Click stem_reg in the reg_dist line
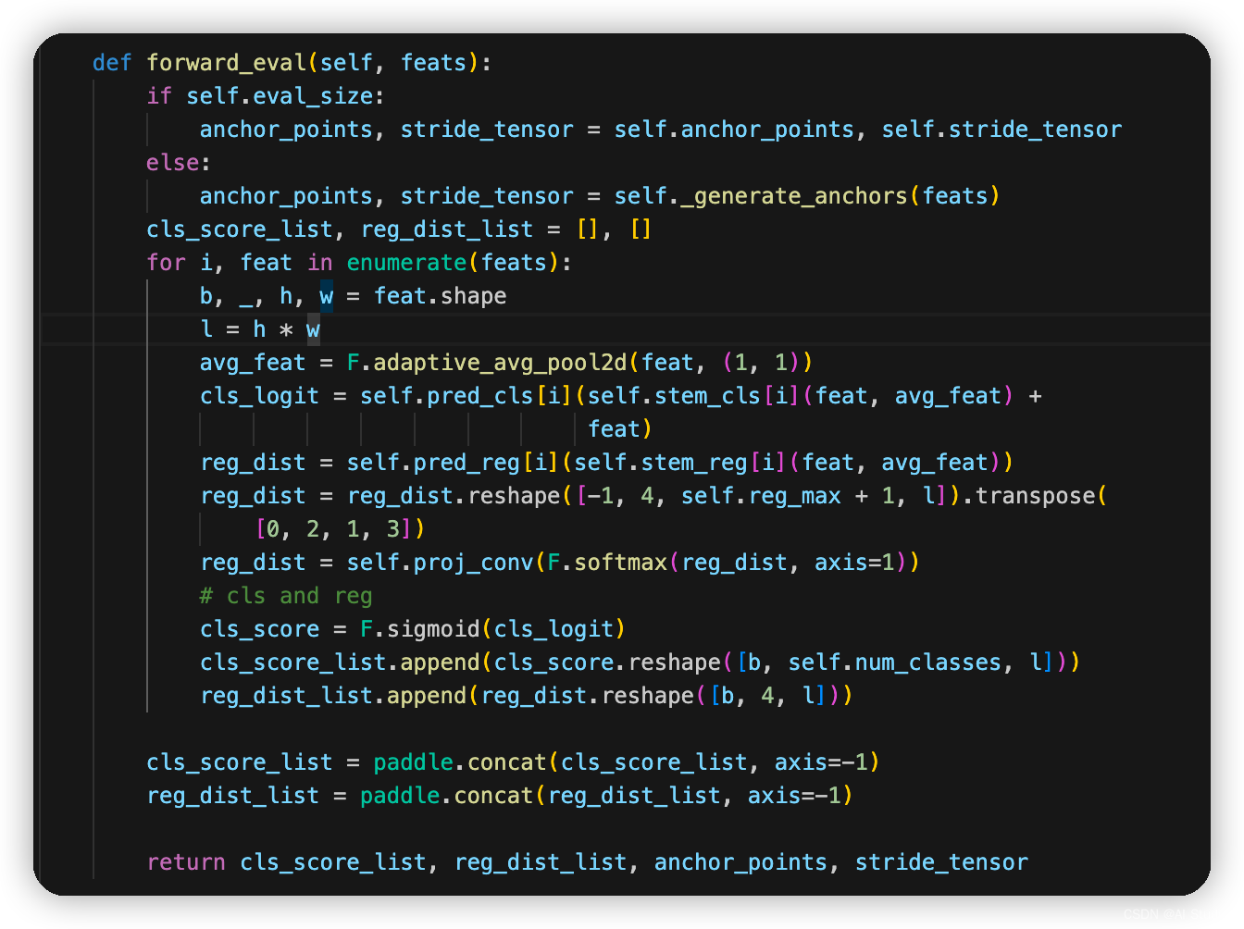Image resolution: width=1244 pixels, height=929 pixels. click(x=695, y=463)
